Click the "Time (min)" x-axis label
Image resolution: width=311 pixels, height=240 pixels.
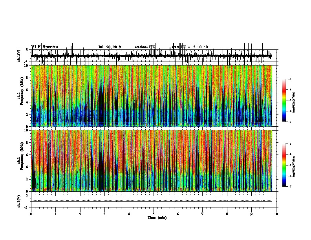pyautogui.click(x=157, y=218)
